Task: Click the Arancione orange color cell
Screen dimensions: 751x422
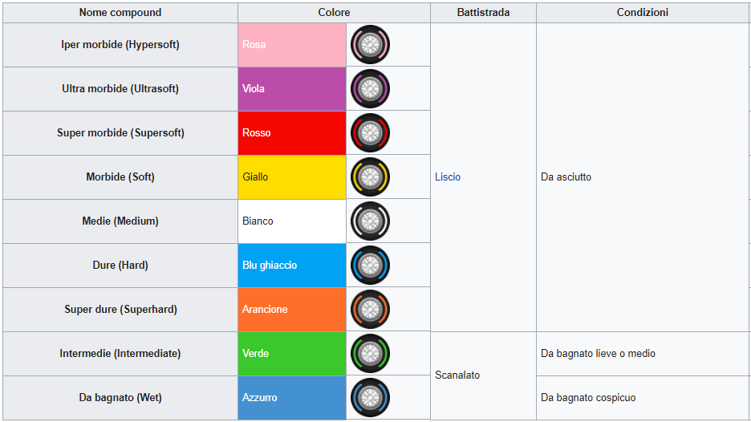Action: 292,310
